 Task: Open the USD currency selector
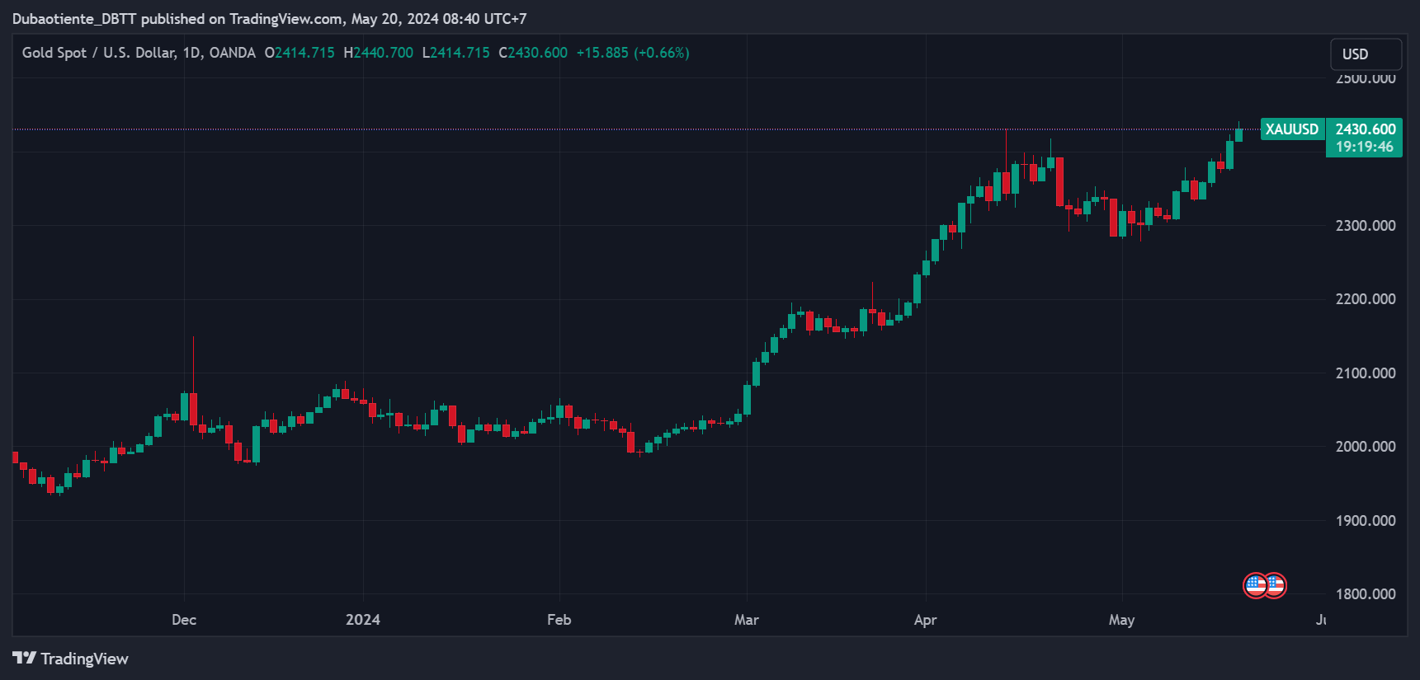[x=1366, y=54]
